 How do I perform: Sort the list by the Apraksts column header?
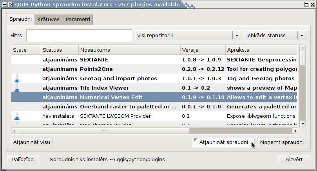coord(261,50)
